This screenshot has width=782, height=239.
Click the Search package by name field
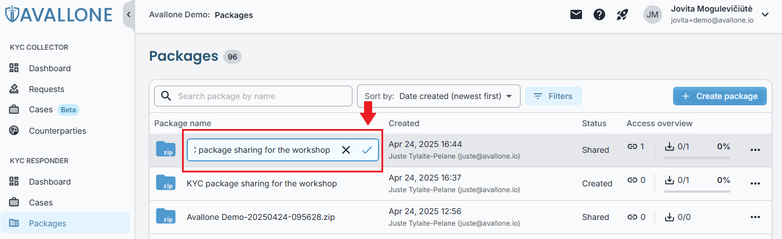253,96
